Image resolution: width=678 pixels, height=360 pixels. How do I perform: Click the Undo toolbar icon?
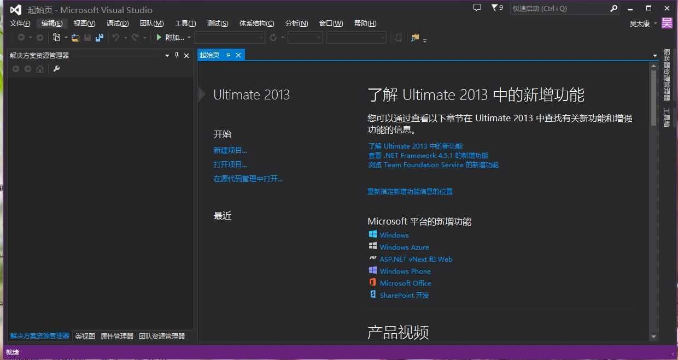click(x=116, y=38)
